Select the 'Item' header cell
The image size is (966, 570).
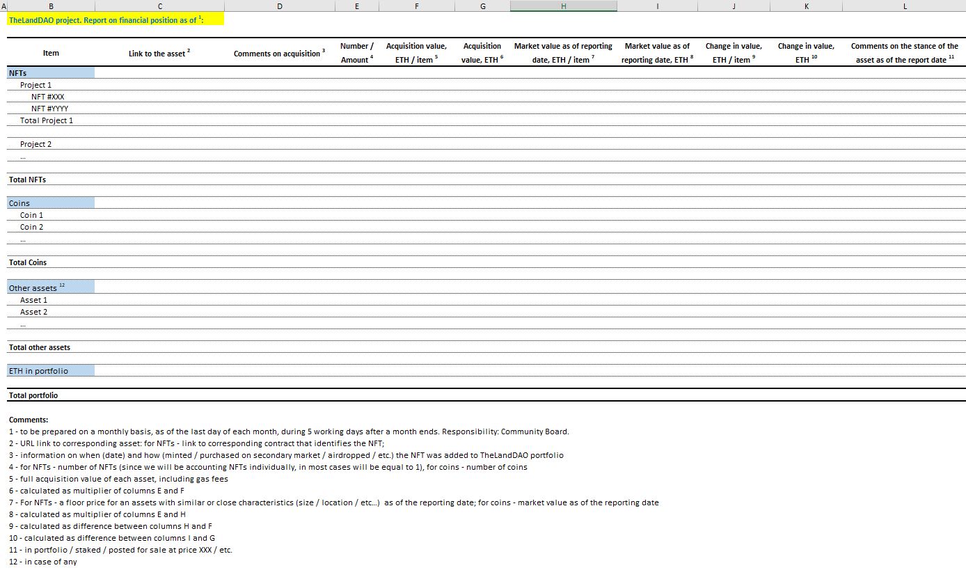[x=51, y=53]
